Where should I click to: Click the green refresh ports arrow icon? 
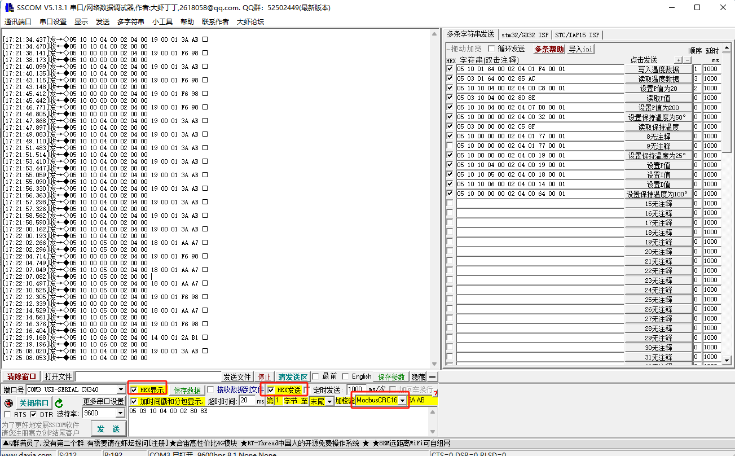(59, 403)
